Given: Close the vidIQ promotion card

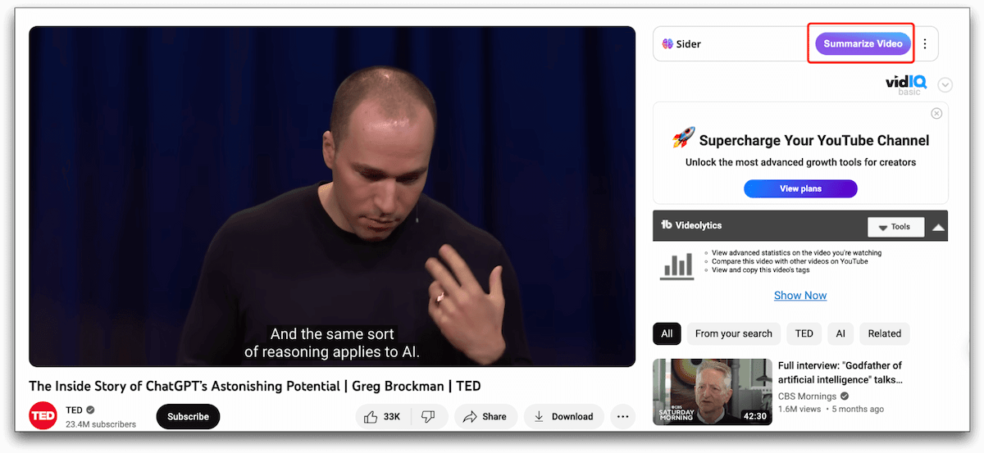Looking at the screenshot, I should (x=936, y=113).
